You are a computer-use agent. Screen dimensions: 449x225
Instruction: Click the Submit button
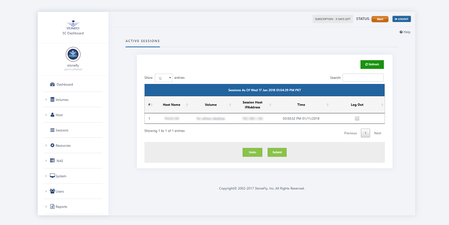pos(277,152)
